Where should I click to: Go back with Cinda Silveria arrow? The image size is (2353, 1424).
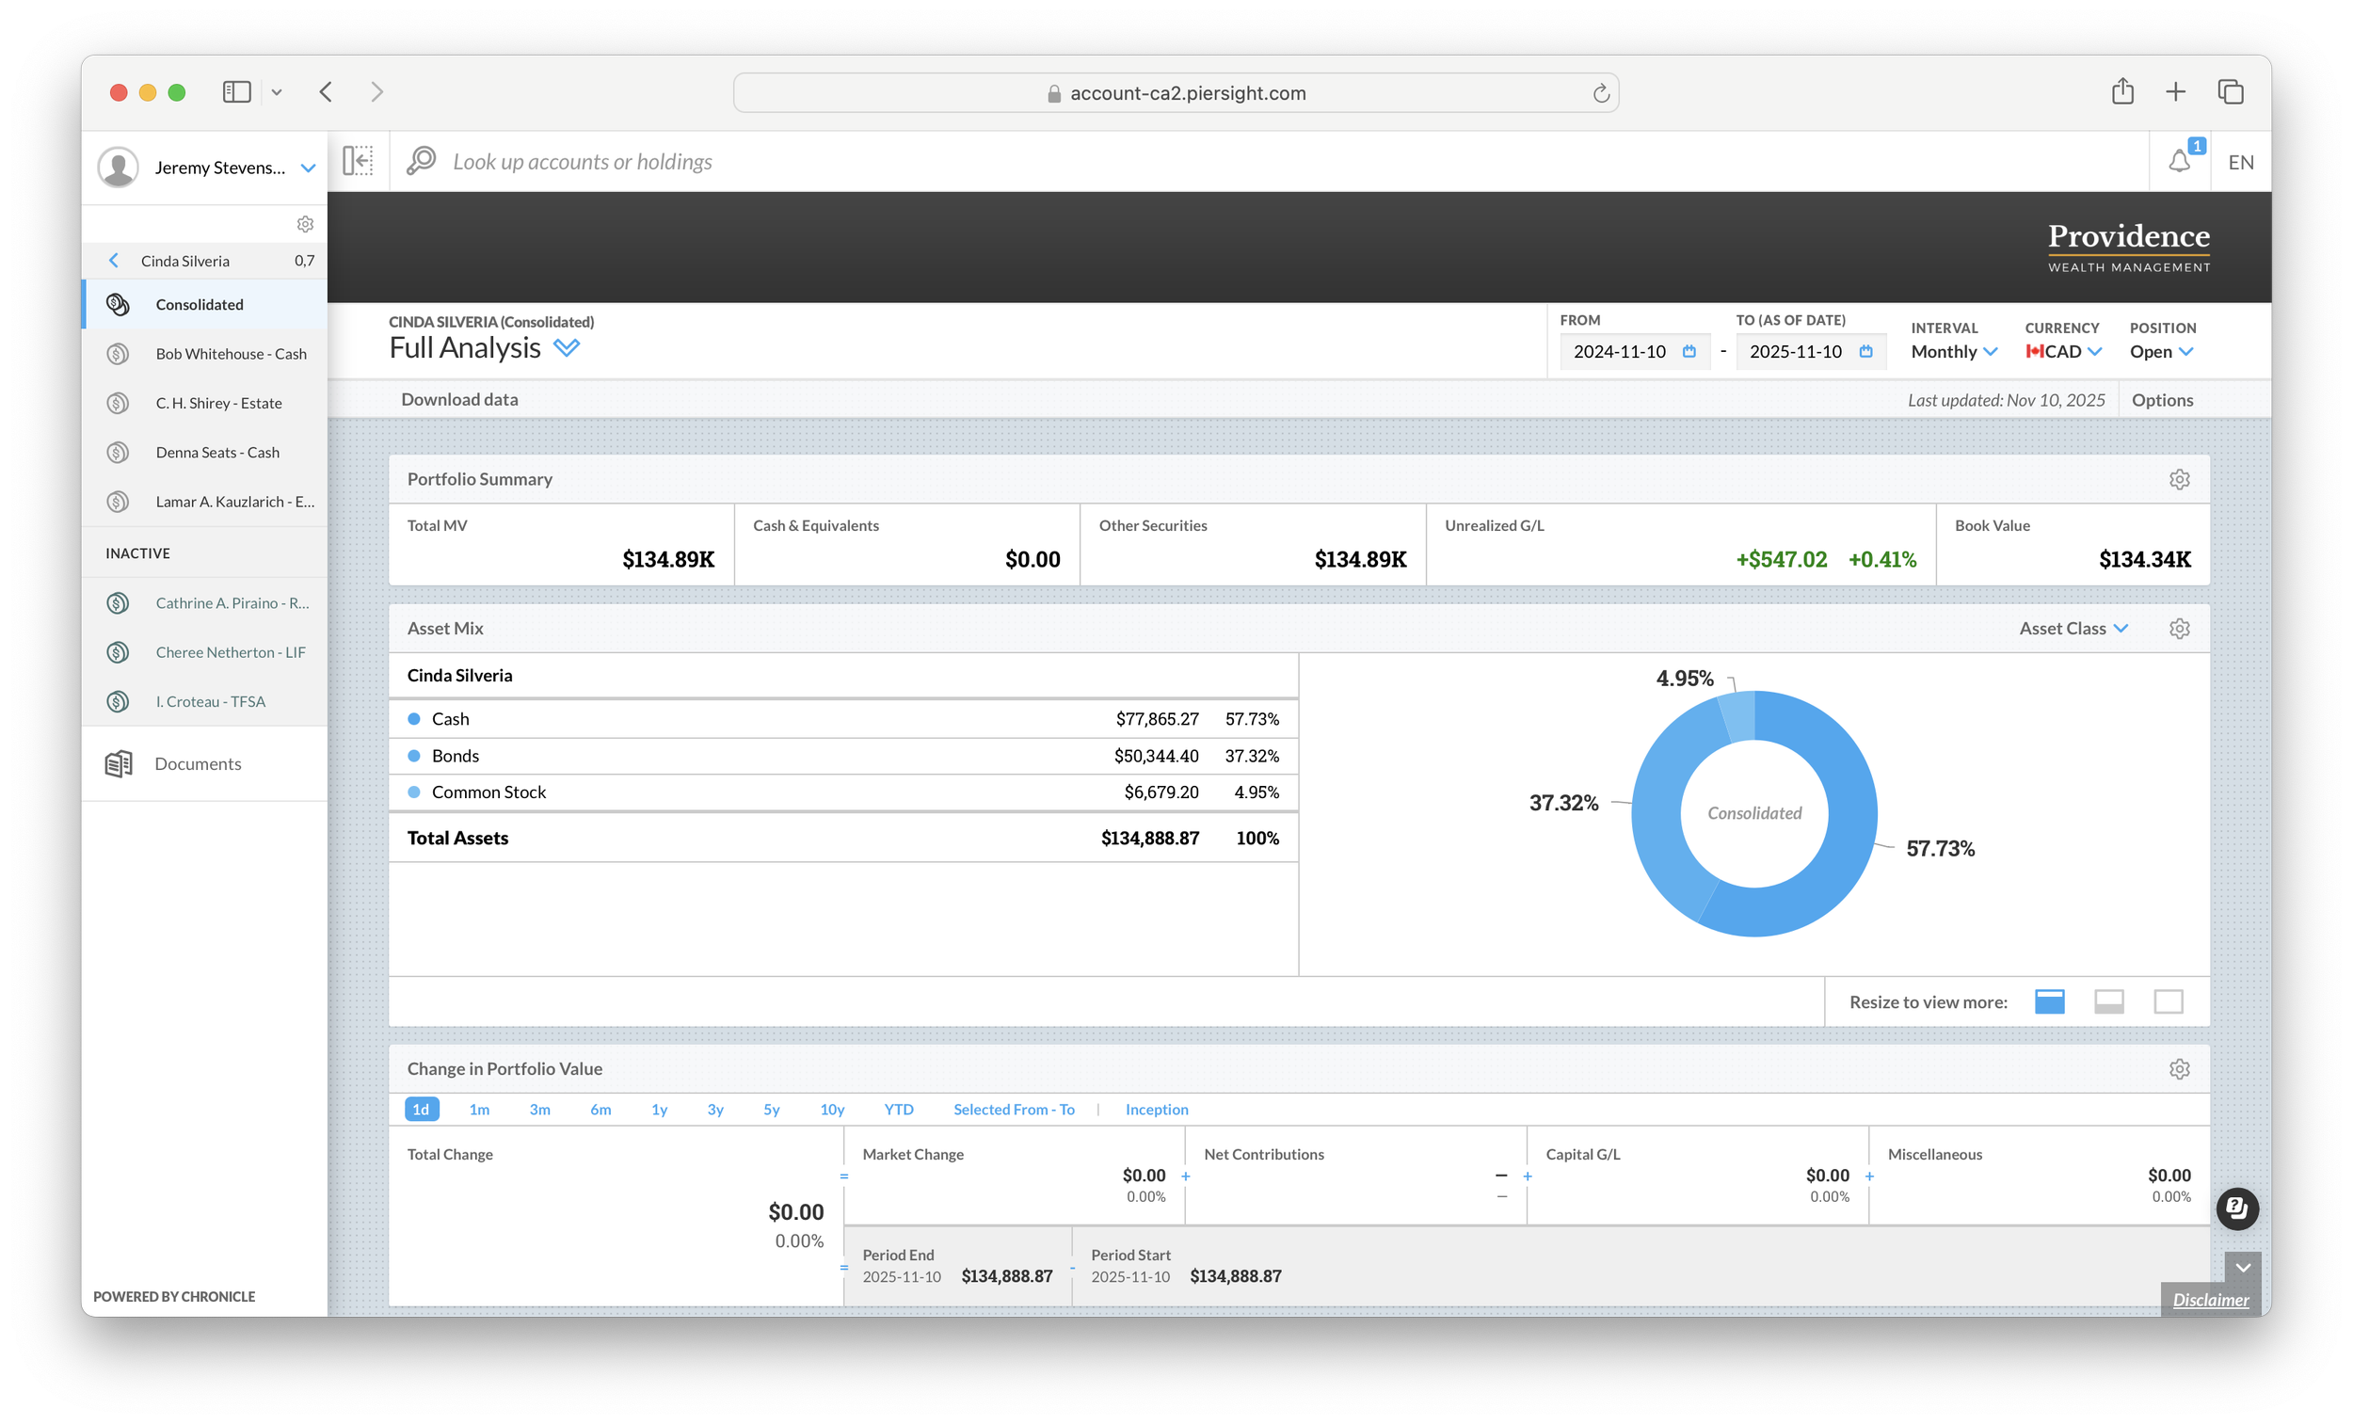tap(114, 261)
